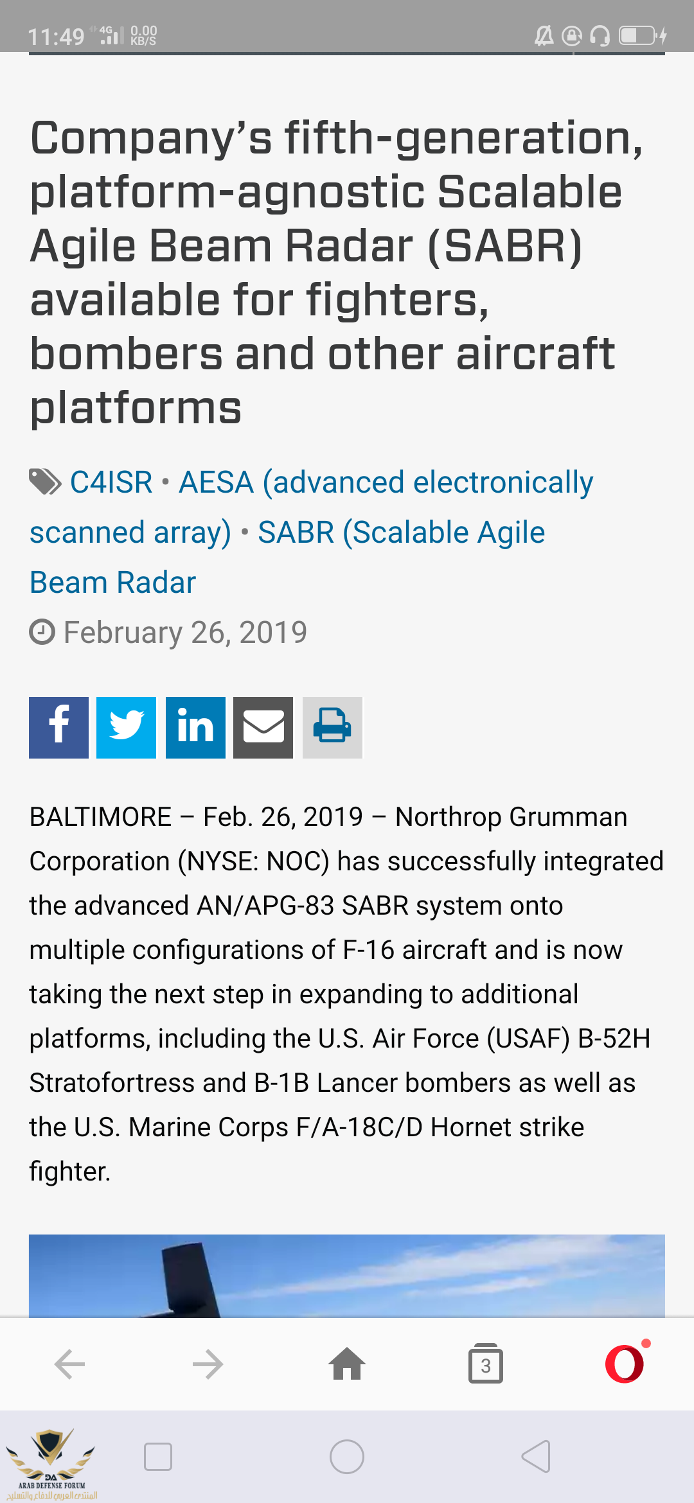Open the AESA advanced electronically scanned array tag

point(386,482)
